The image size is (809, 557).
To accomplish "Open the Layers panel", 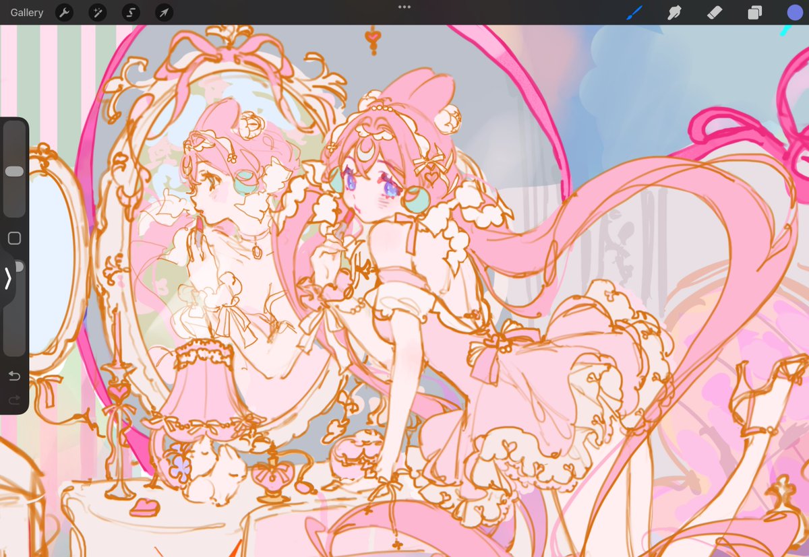I will click(754, 12).
